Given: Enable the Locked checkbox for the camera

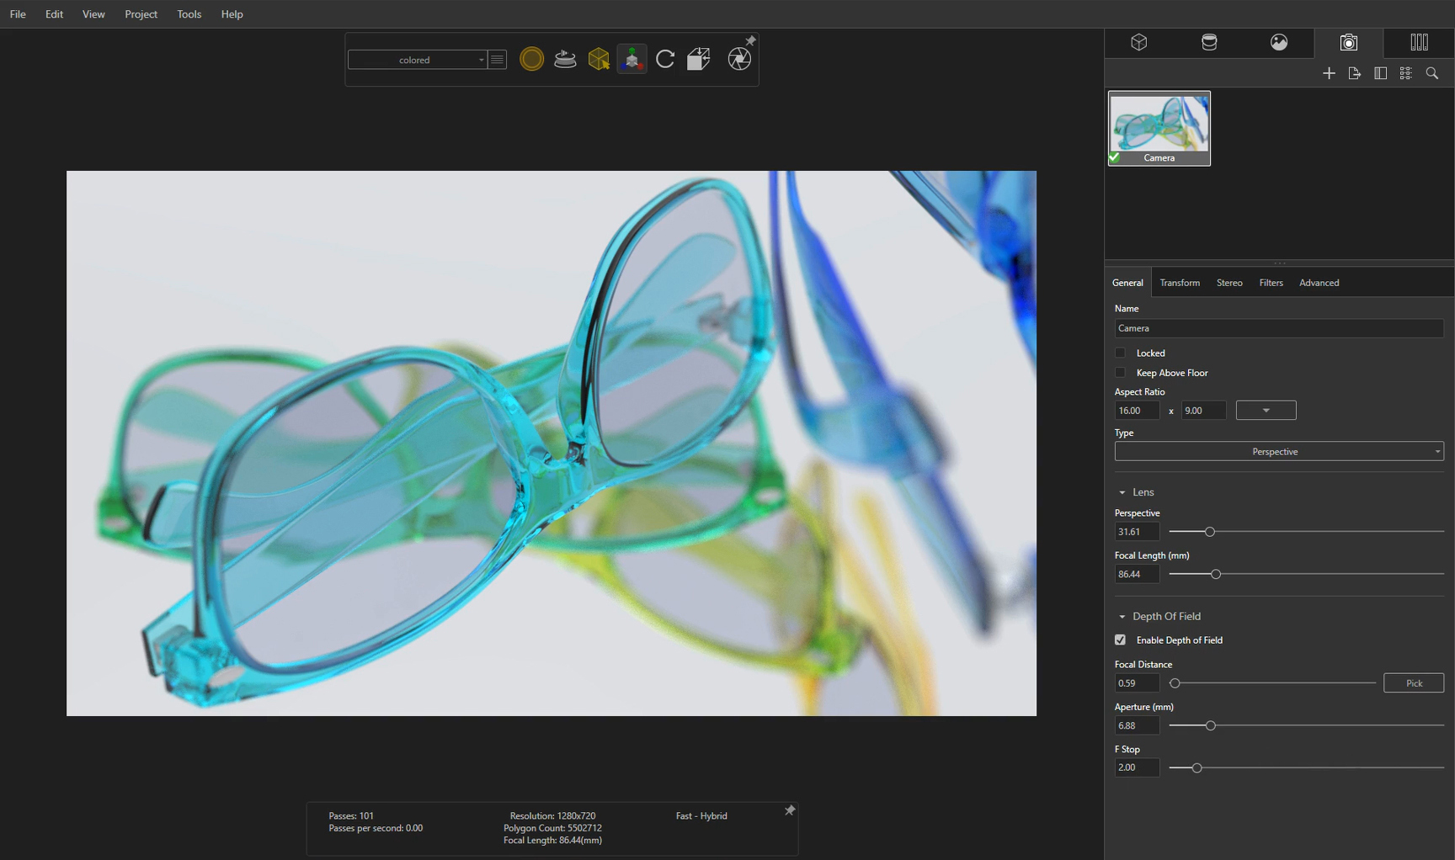Looking at the screenshot, I should [x=1121, y=353].
